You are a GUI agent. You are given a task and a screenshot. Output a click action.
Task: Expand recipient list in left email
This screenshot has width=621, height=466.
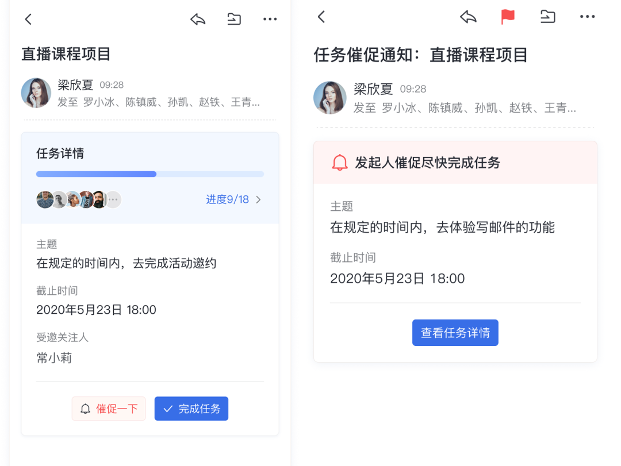[171, 102]
